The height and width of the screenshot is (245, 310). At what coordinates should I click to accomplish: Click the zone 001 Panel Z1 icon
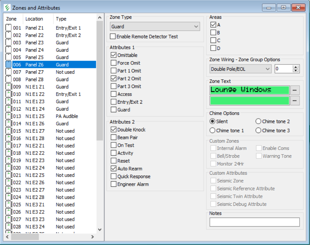[x=9, y=28]
